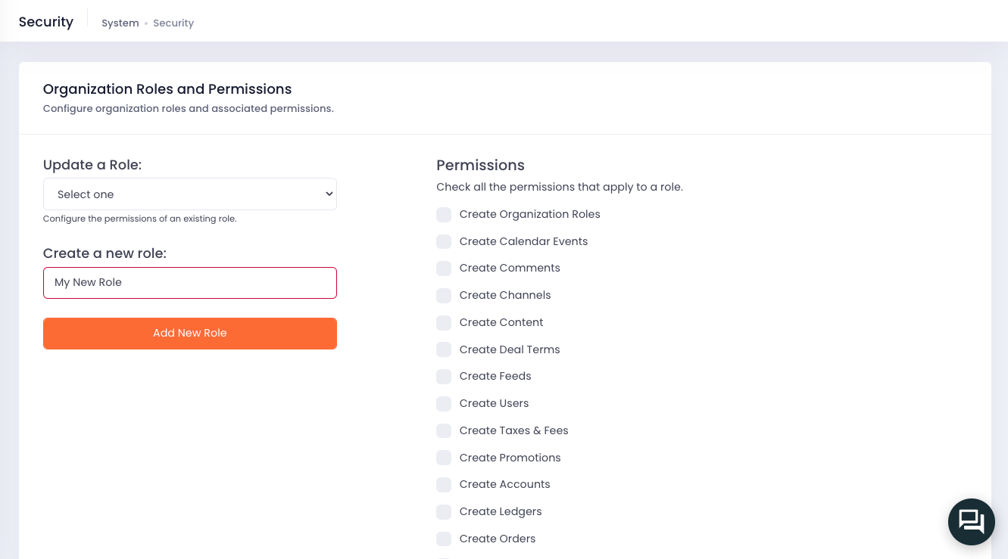The image size is (1008, 559).
Task: Tick the Create Users permission
Action: (x=444, y=404)
